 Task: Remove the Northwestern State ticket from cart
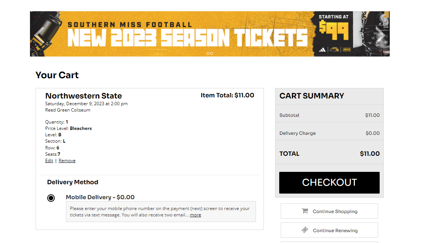67,161
